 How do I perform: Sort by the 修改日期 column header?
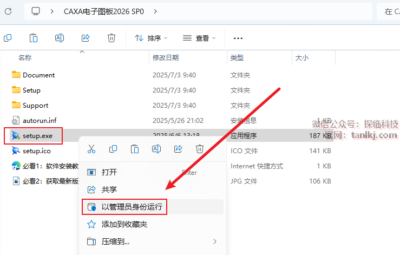pyautogui.click(x=166, y=58)
